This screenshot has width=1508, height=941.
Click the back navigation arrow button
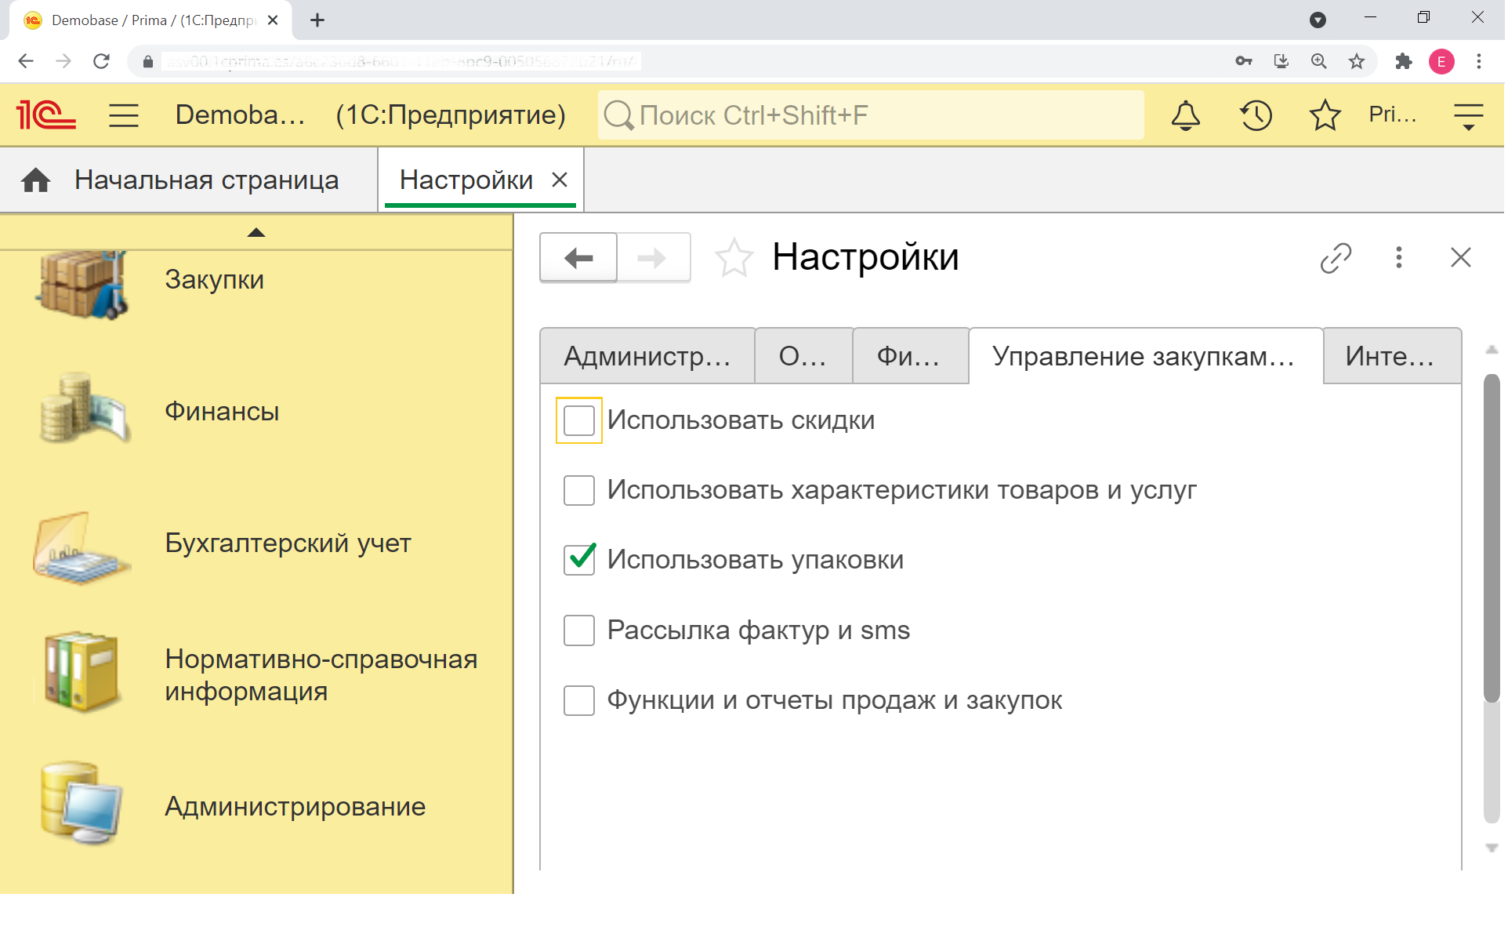tap(578, 258)
